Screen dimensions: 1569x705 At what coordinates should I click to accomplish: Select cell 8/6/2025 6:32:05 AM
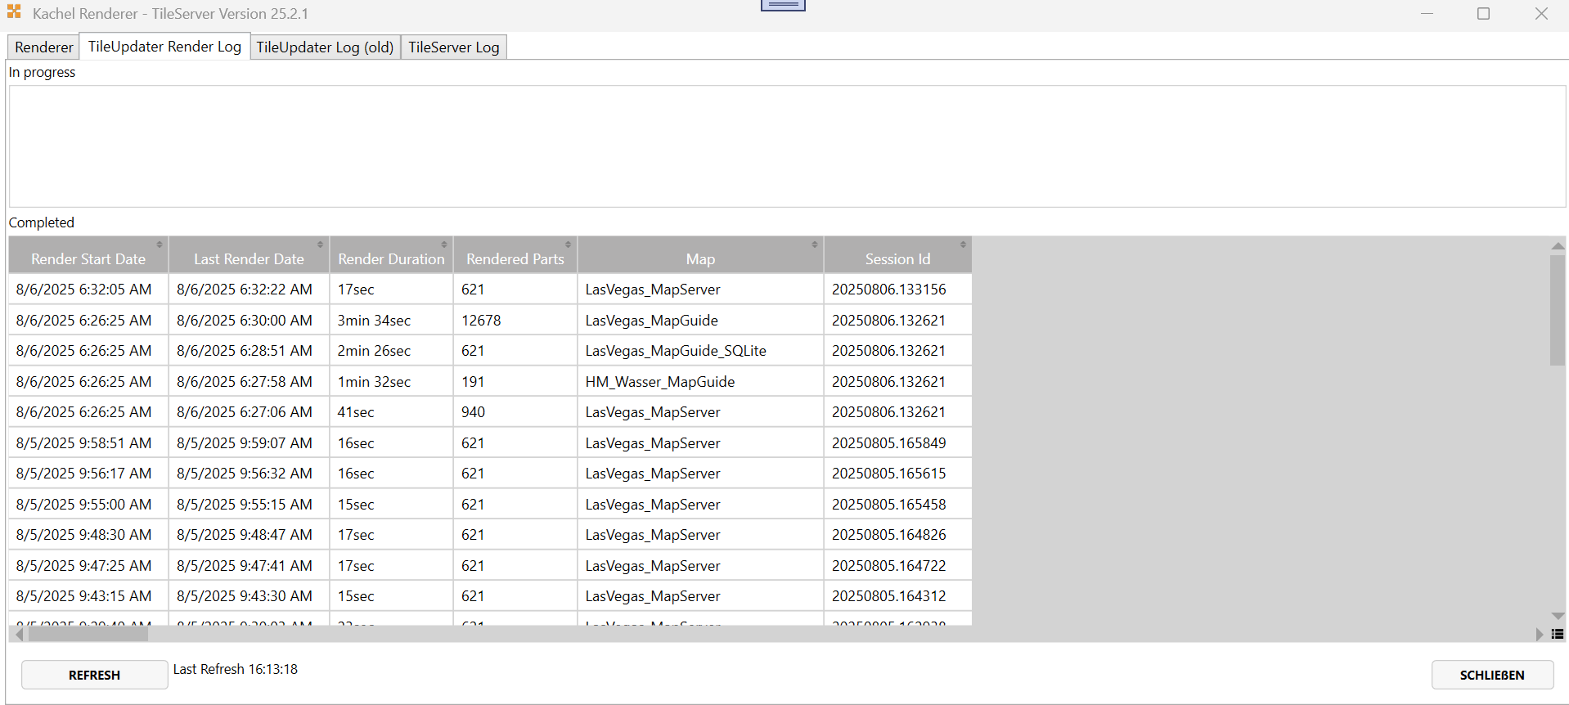point(88,290)
